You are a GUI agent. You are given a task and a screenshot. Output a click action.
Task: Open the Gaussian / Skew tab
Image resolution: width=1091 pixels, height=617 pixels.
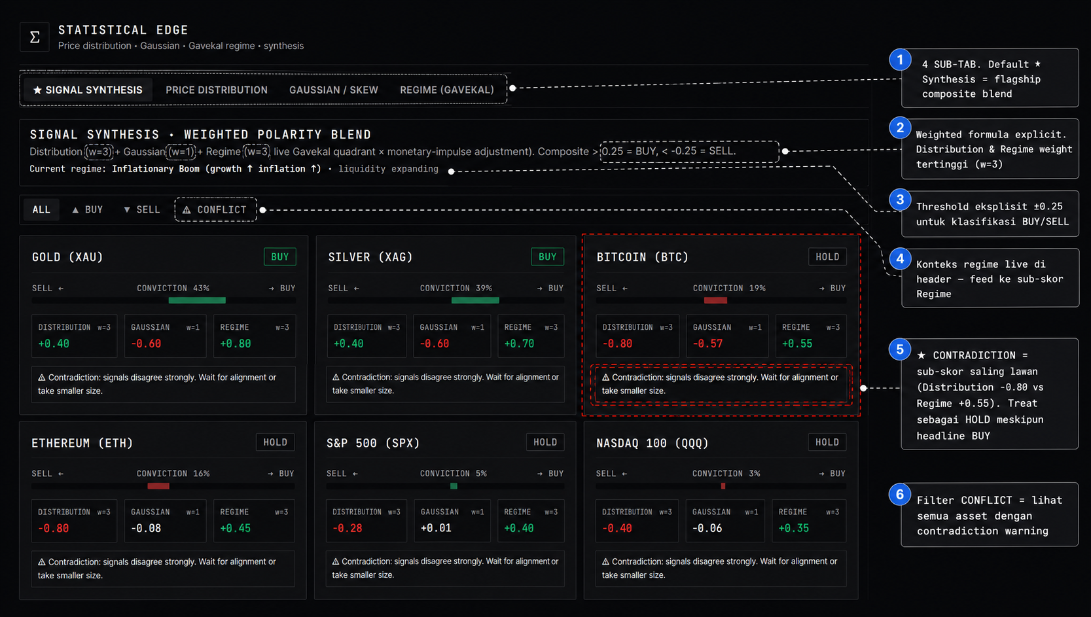[334, 90]
